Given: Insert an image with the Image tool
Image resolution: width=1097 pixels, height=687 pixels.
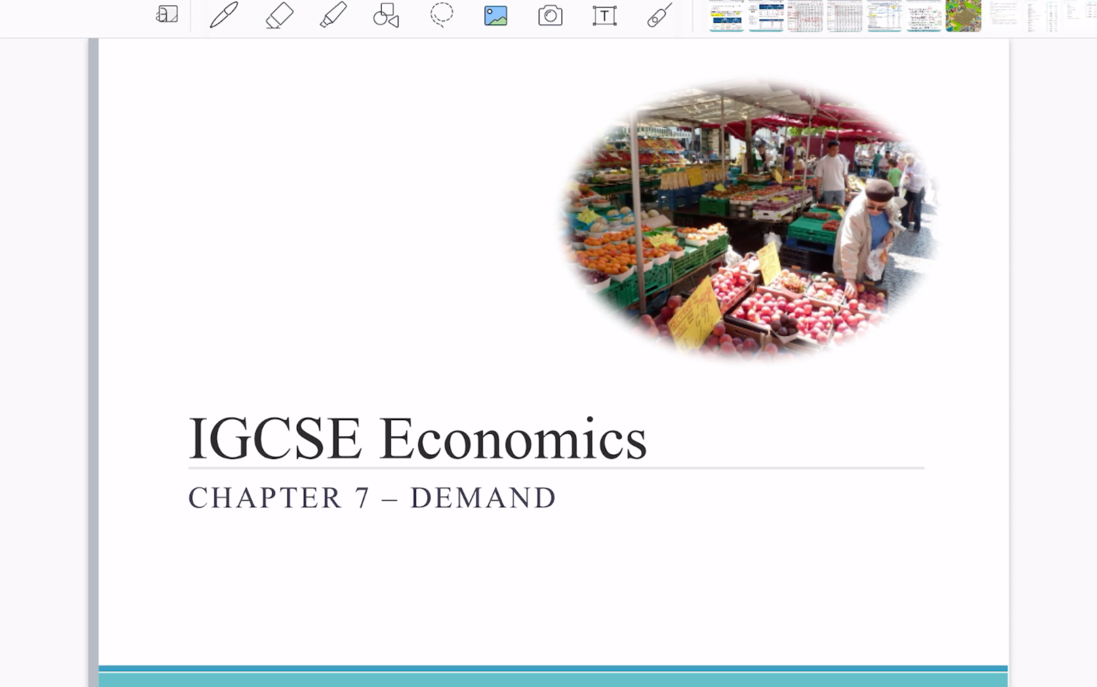Looking at the screenshot, I should tap(495, 15).
